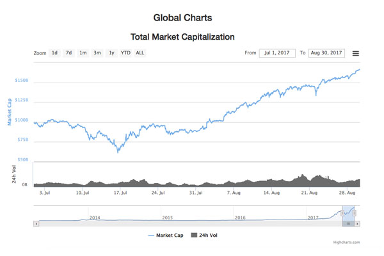Open the chart context hamburger menu
384x256 pixels.
coord(356,53)
